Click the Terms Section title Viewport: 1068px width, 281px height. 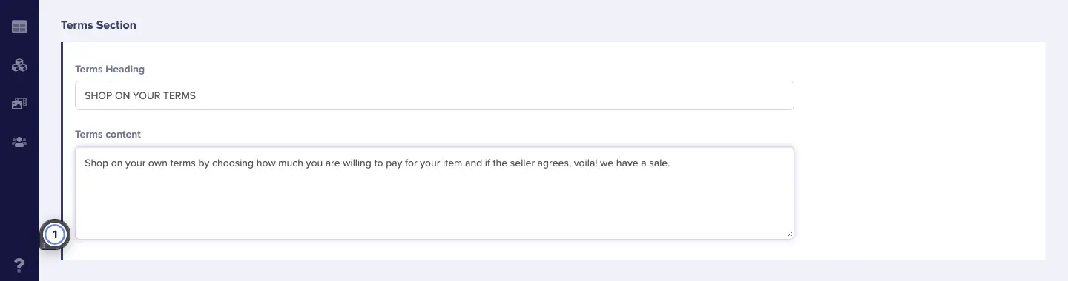coord(99,24)
